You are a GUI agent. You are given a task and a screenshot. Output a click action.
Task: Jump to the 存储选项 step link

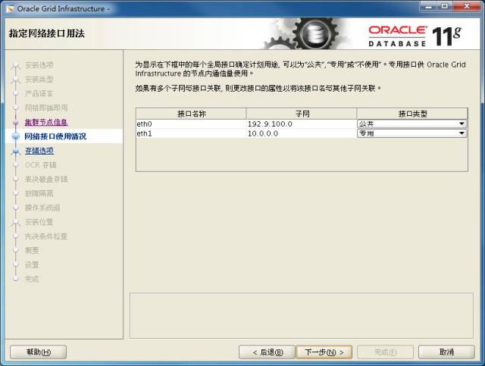click(x=39, y=151)
